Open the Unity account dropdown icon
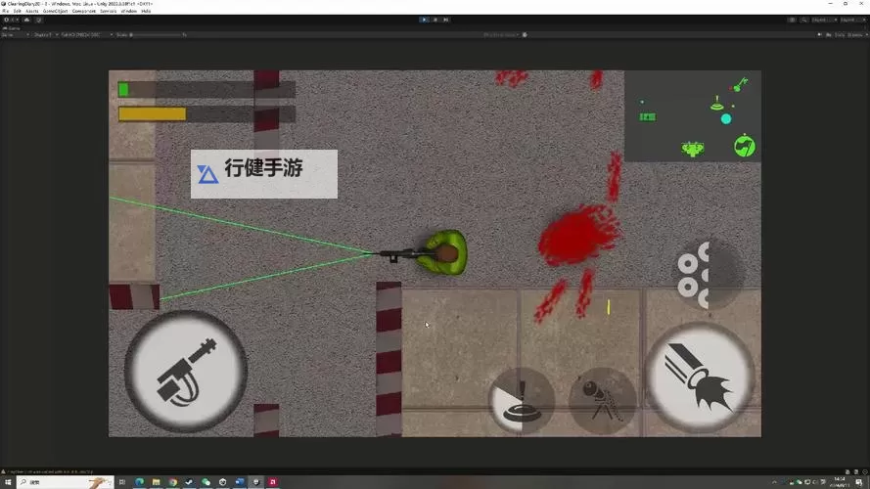 [x=9, y=20]
